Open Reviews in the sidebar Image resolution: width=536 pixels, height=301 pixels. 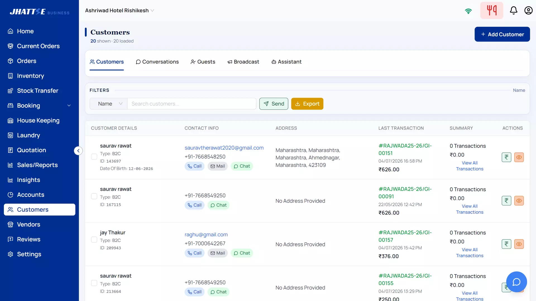pyautogui.click(x=40, y=239)
